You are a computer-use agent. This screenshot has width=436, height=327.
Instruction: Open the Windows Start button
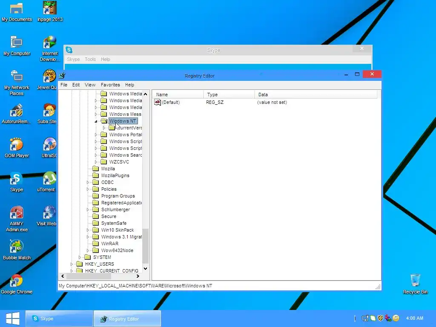[x=12, y=318]
